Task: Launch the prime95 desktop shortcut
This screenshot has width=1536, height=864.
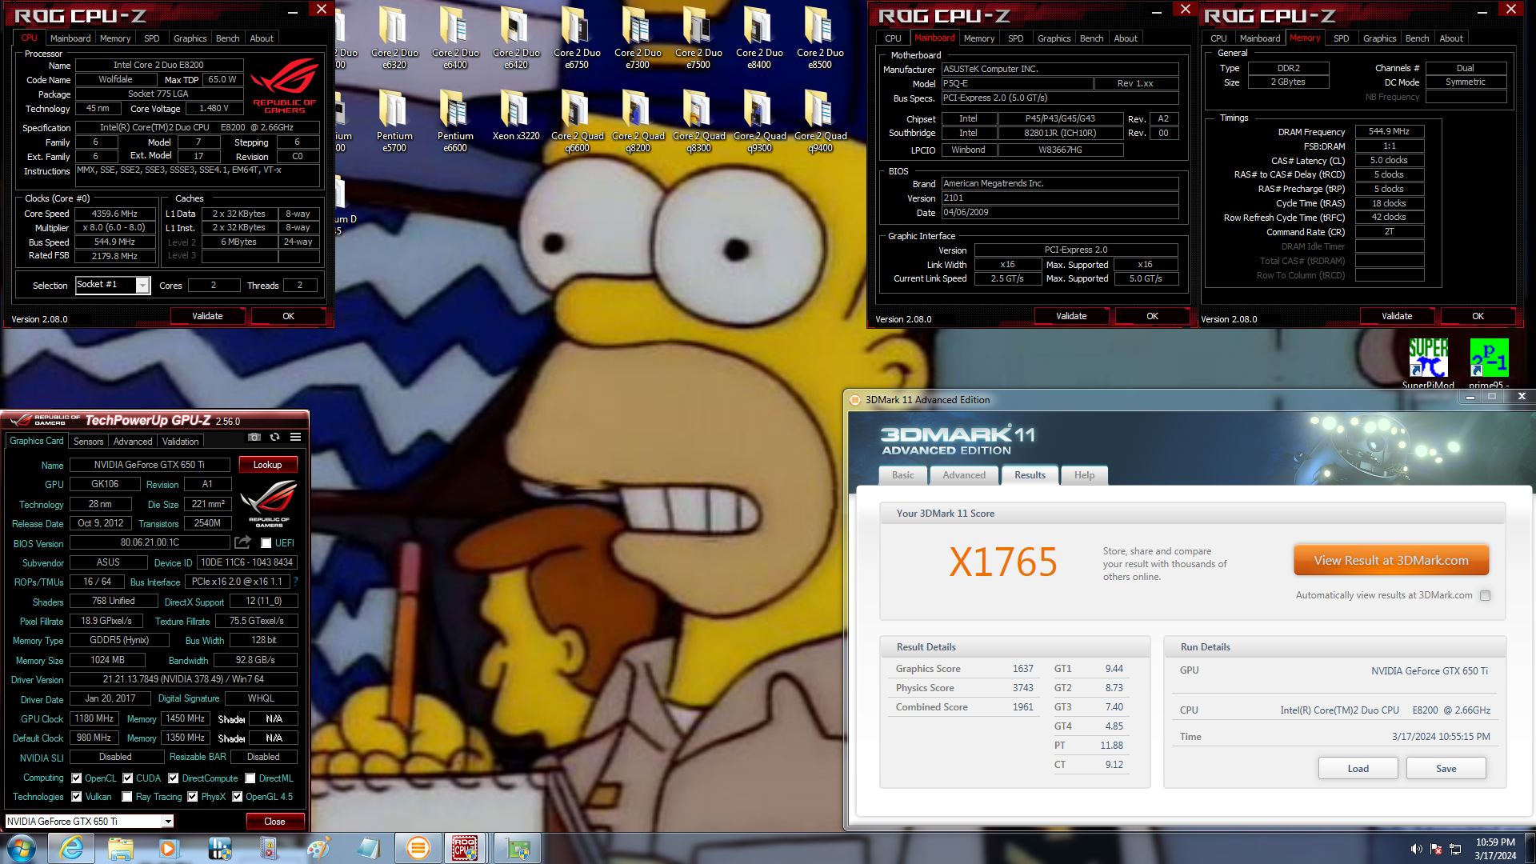Action: 1489,363
